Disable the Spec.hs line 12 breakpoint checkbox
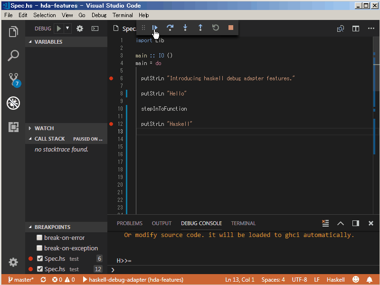 click(x=40, y=269)
